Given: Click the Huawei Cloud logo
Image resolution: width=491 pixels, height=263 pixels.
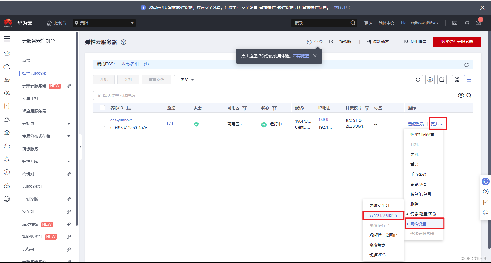Looking at the screenshot, I should [8, 23].
